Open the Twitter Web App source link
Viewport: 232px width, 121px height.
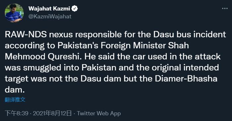pos(99,113)
